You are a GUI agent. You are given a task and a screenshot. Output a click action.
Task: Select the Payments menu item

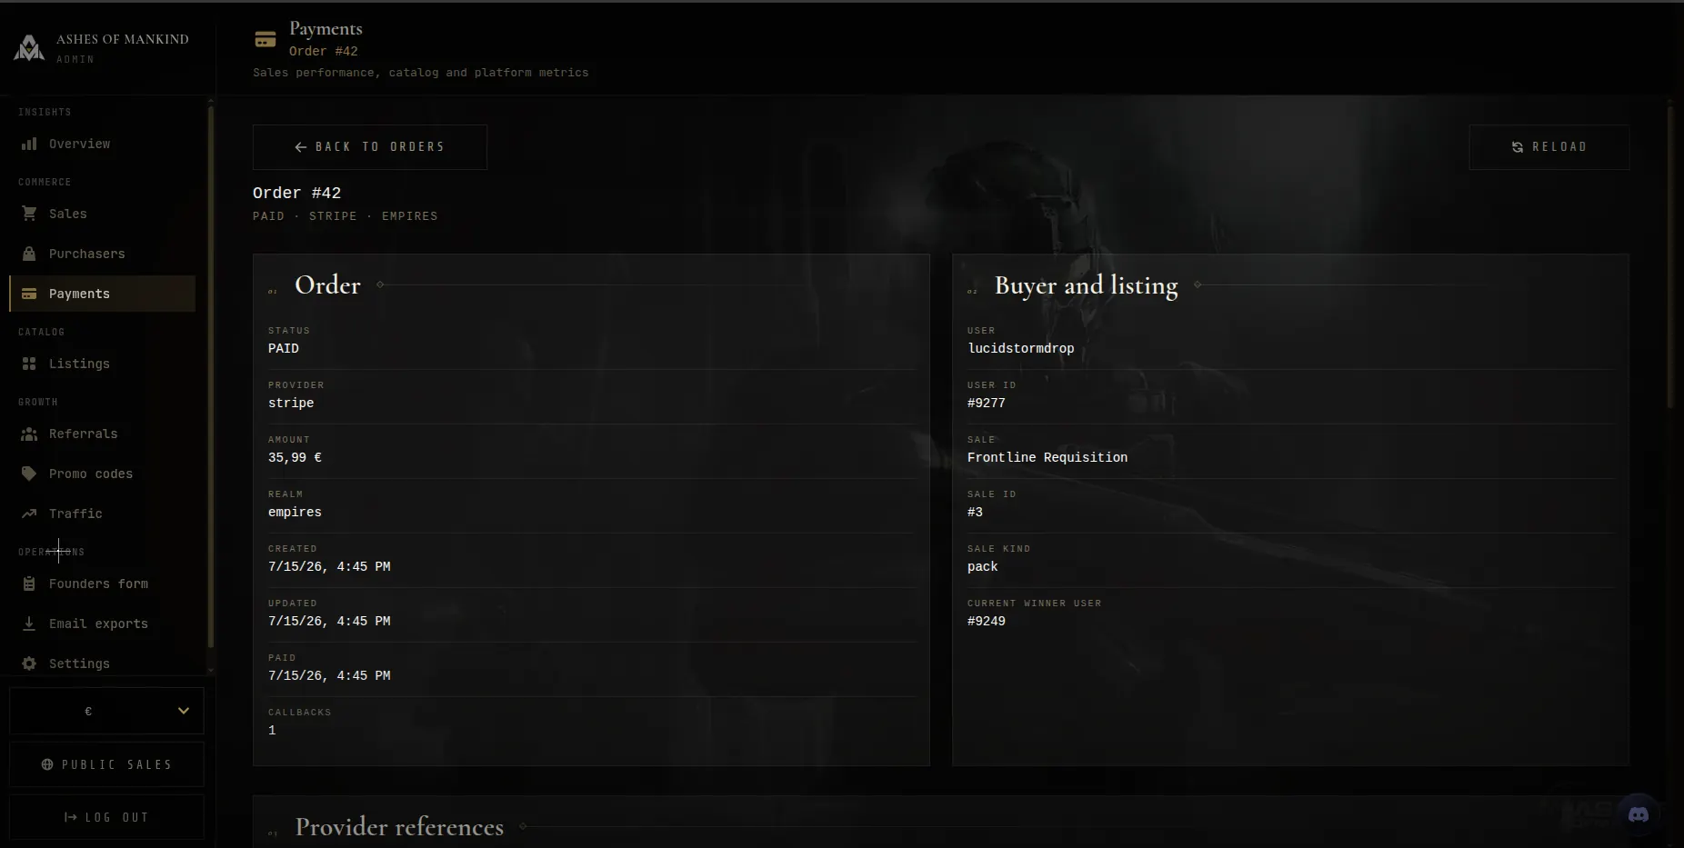click(102, 294)
